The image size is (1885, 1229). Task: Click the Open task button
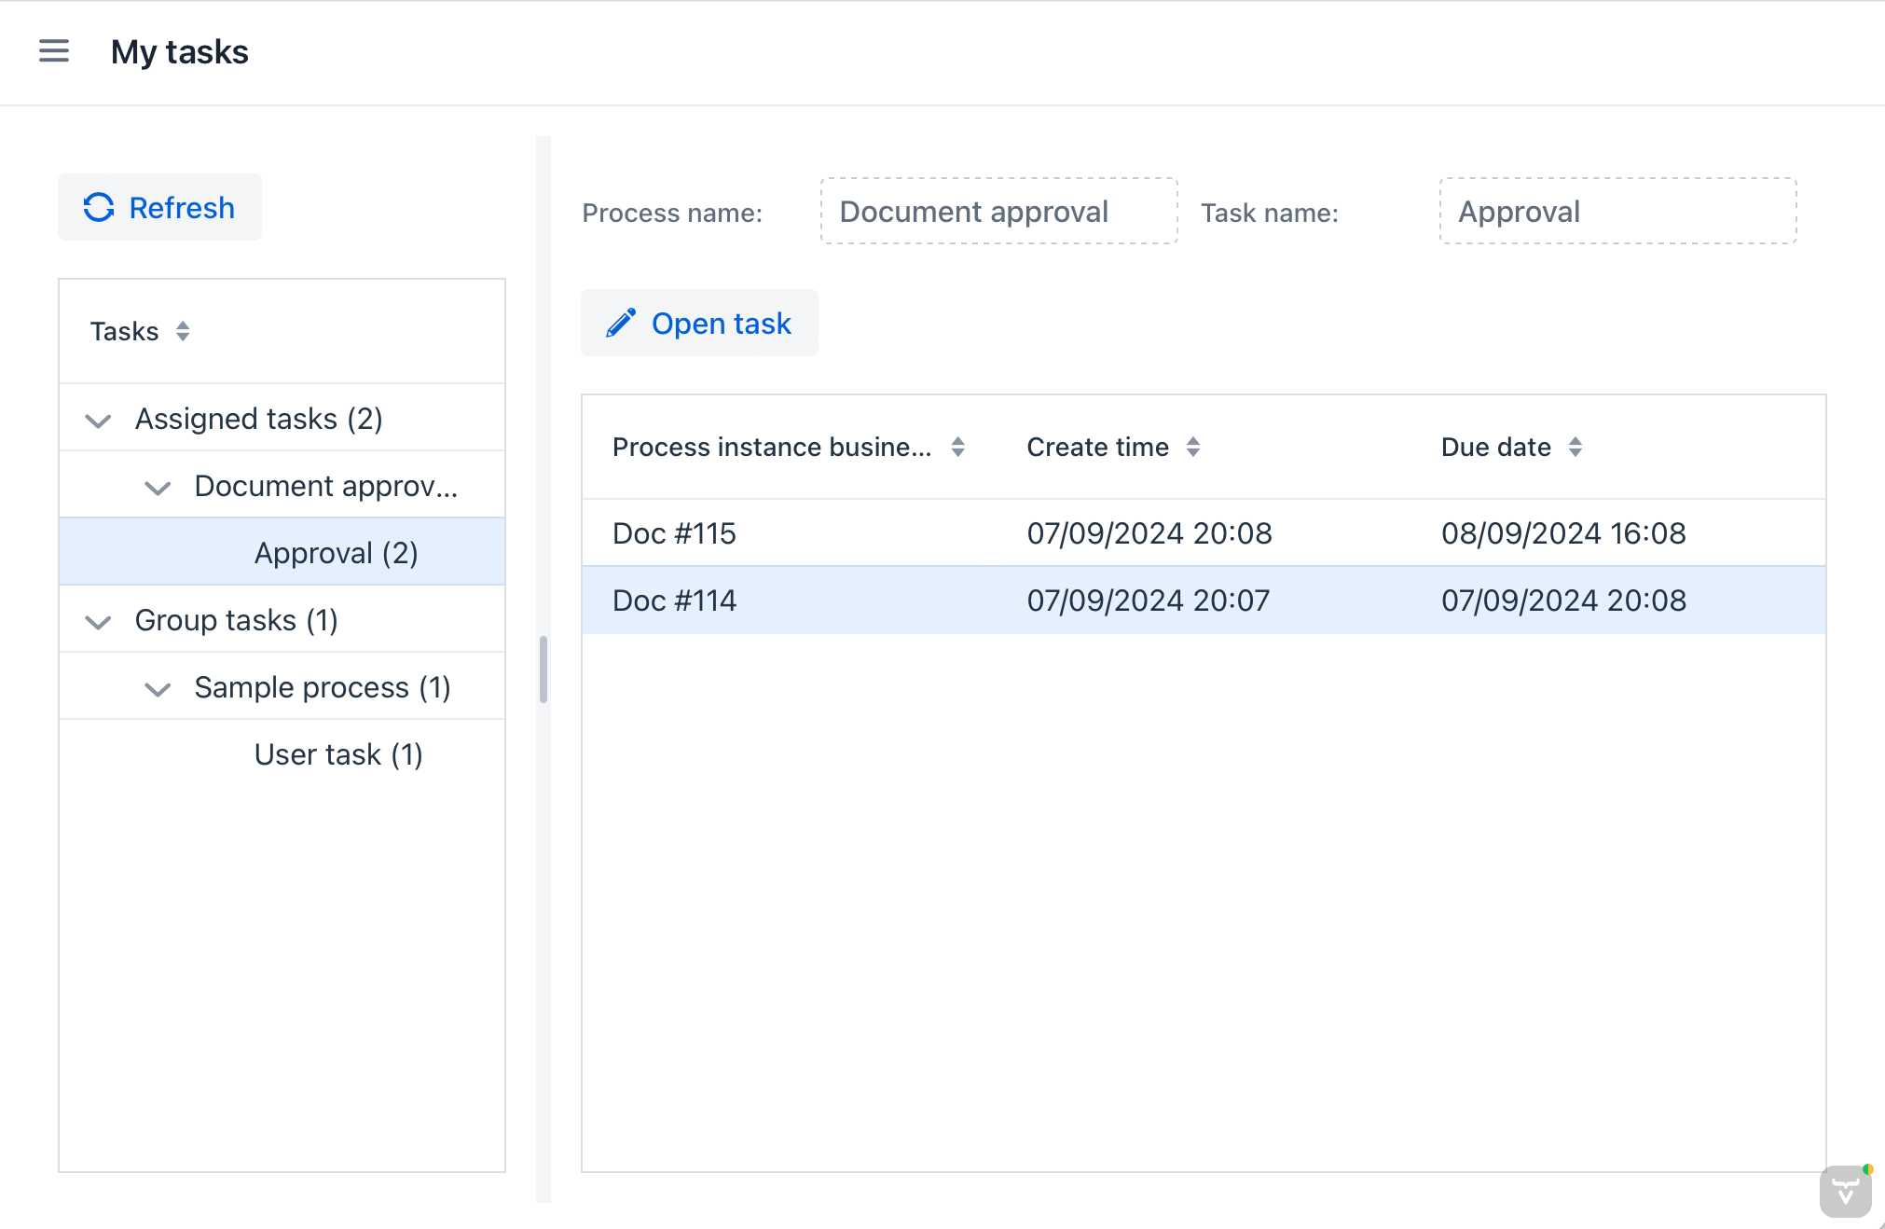pos(699,323)
